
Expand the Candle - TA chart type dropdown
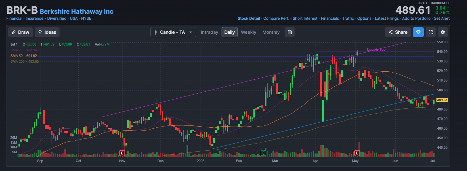click(173, 32)
